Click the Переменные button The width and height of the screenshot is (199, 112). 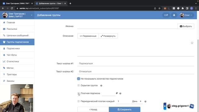pyautogui.click(x=88, y=36)
